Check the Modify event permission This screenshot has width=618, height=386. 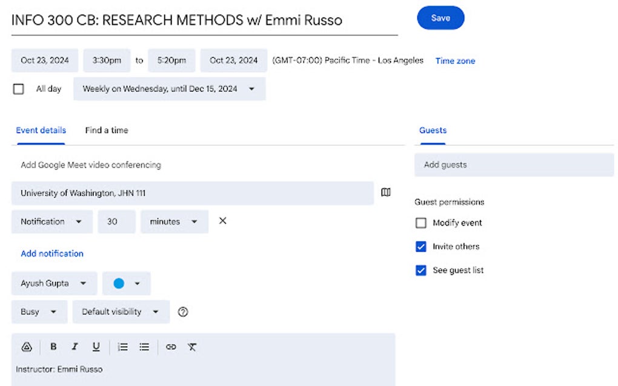coord(421,223)
